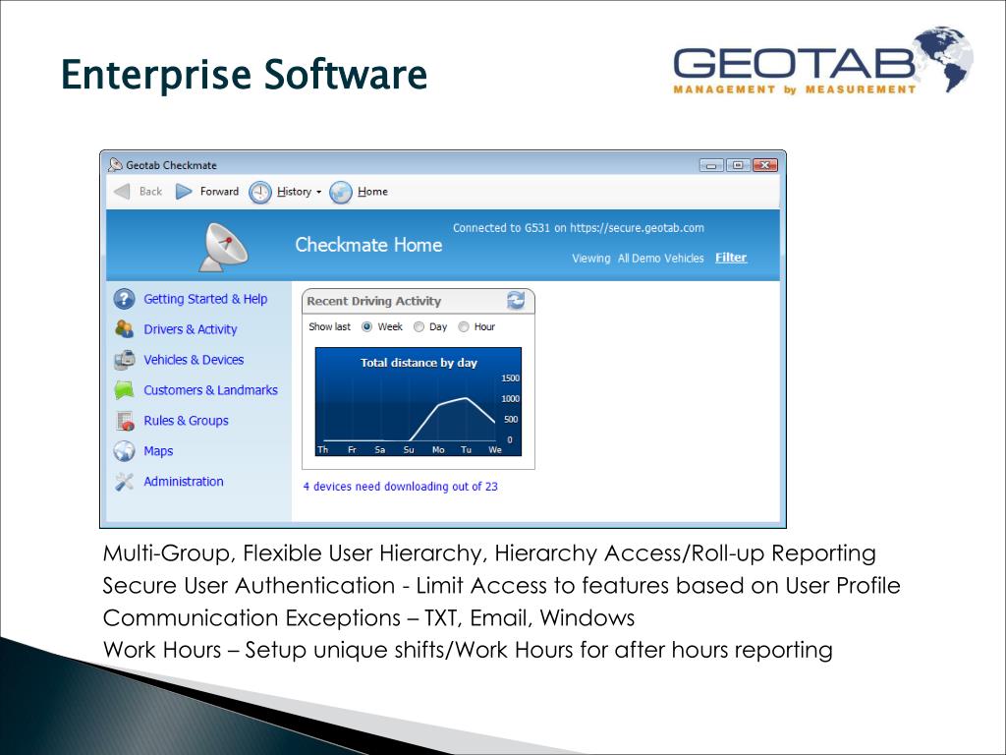Click the satellite dish icon in header
1006x755 pixels.
click(x=223, y=247)
